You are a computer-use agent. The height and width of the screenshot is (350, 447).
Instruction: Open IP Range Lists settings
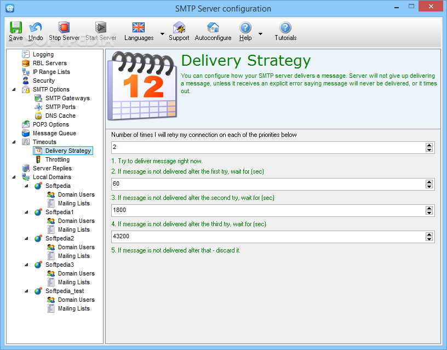(51, 72)
